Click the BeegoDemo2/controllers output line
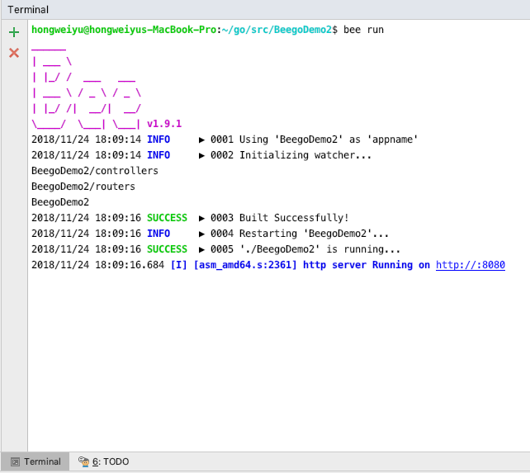The image size is (530, 473). 94,171
